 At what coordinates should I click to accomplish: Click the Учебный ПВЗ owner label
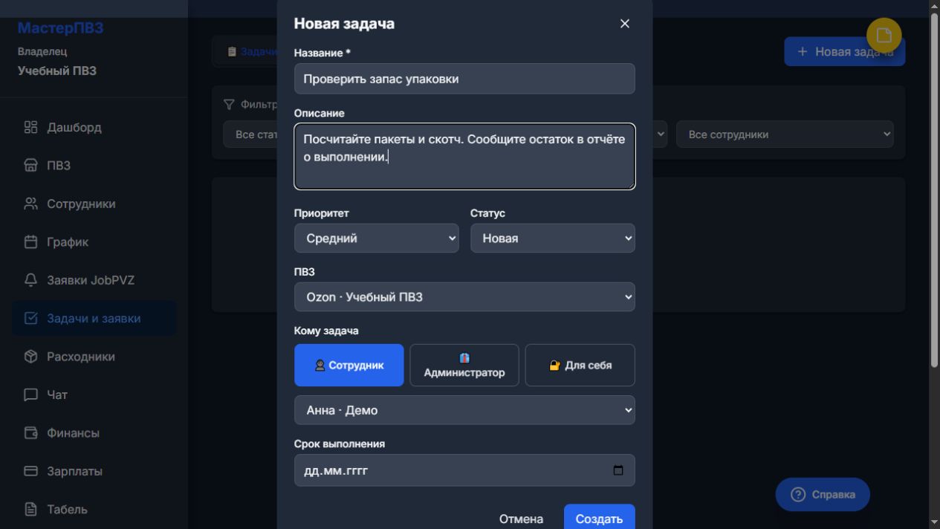(57, 71)
